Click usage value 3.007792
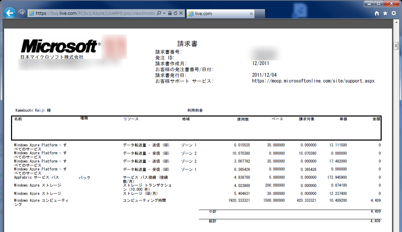 click(x=242, y=161)
